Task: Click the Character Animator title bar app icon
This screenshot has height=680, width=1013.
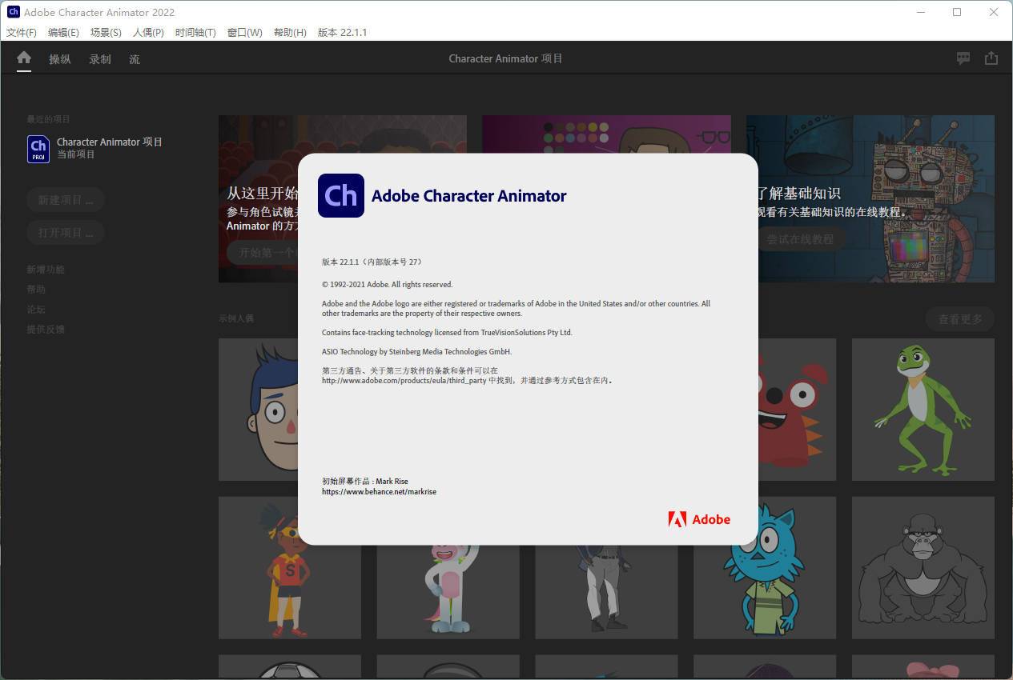Action: pyautogui.click(x=13, y=12)
